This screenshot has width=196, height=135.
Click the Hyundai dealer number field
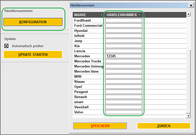pyautogui.click(x=124, y=31)
